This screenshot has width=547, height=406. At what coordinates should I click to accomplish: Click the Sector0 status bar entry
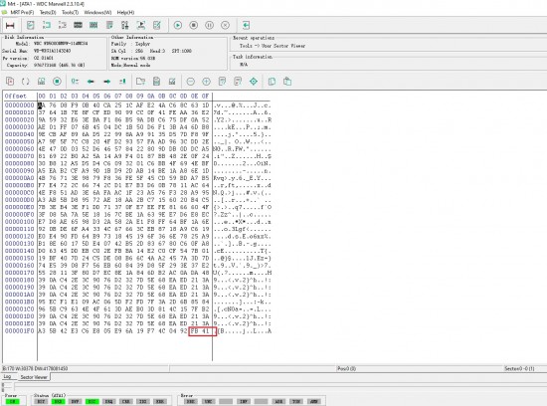519,368
